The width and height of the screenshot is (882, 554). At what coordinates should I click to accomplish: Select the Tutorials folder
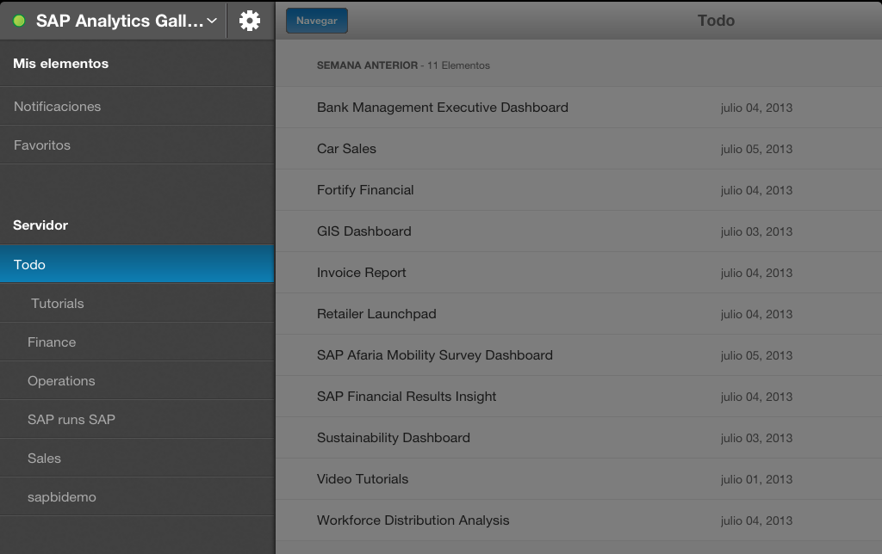(58, 304)
